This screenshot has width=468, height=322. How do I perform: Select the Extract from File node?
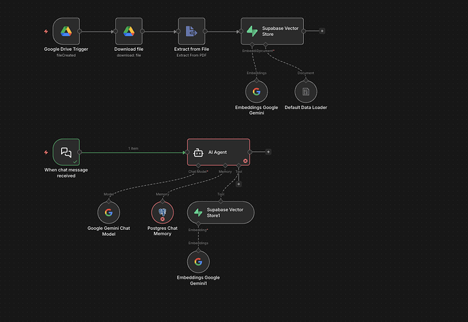[x=192, y=31]
